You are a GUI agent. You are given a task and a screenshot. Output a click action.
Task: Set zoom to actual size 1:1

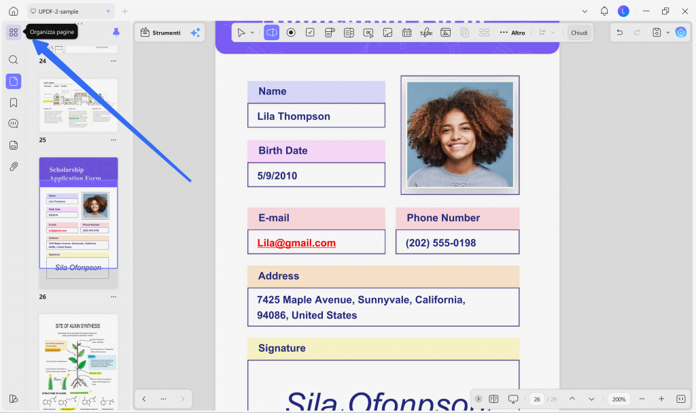(x=680, y=399)
